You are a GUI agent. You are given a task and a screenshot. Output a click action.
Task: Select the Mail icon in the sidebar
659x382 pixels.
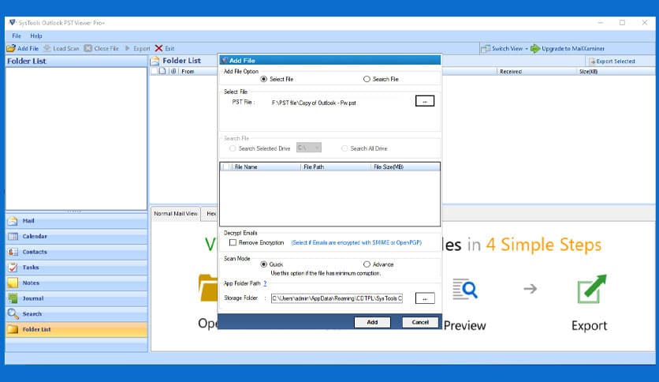click(x=13, y=221)
